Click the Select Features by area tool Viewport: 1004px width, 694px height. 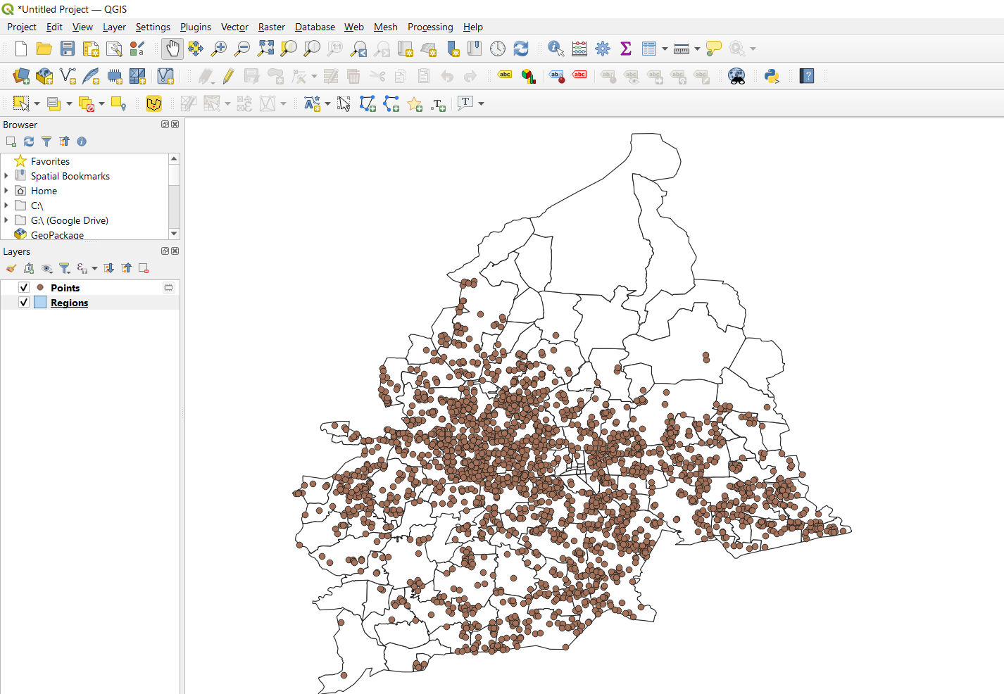click(x=21, y=103)
